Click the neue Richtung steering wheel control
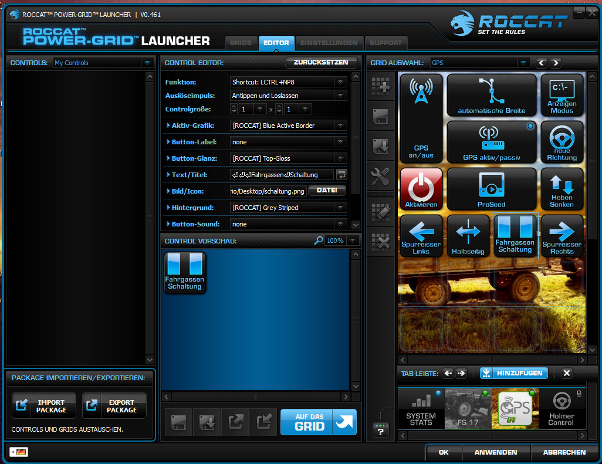 click(562, 142)
